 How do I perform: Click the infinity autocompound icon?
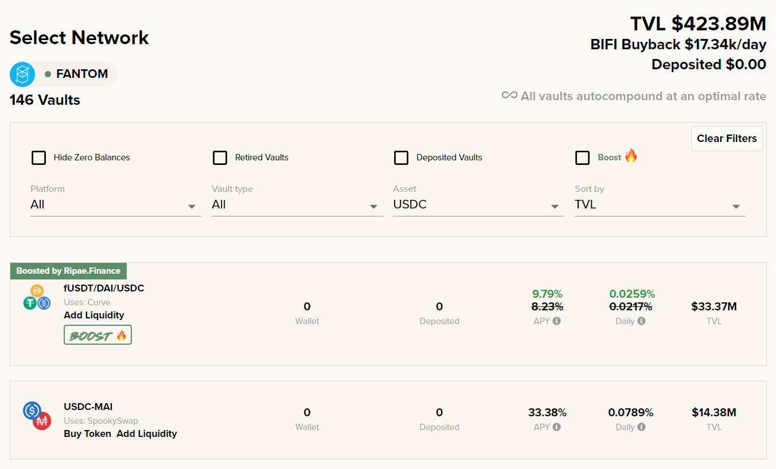[509, 95]
